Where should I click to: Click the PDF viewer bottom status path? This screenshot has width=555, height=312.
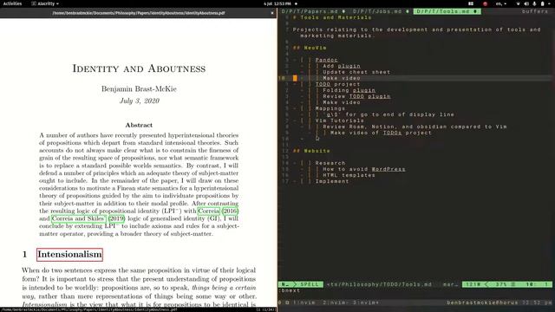coord(90,309)
